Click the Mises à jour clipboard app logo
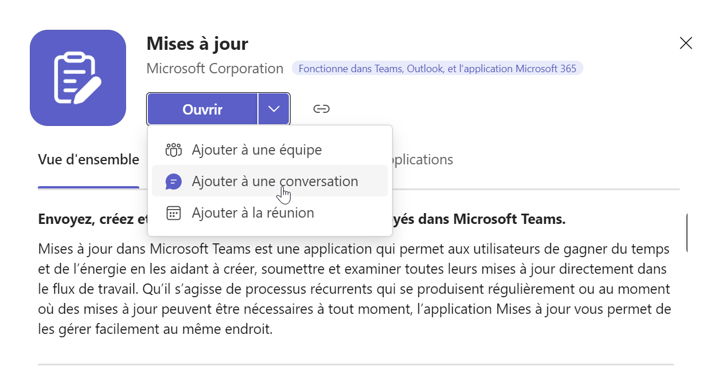 pos(78,77)
